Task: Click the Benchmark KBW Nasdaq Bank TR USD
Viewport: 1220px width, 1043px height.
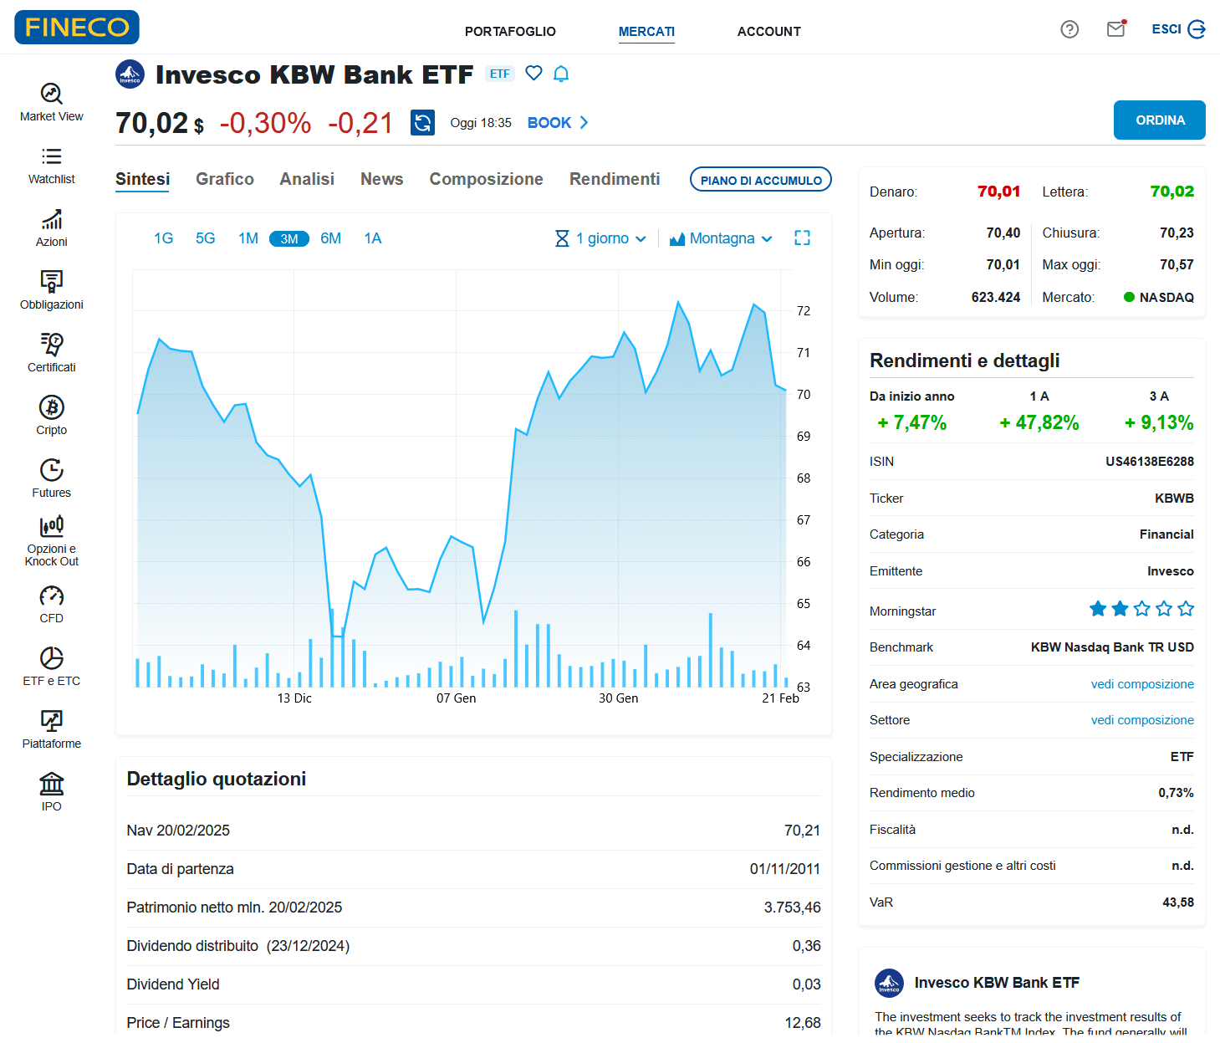Action: tap(1112, 647)
